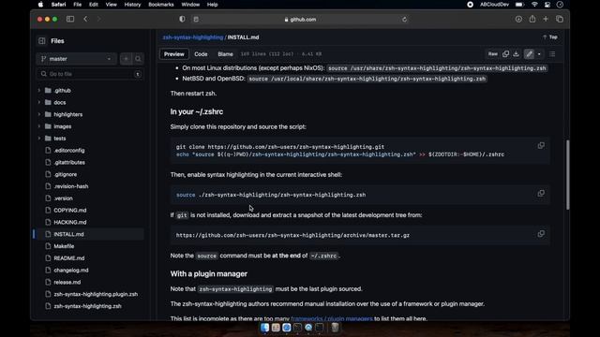Switch to Code tab
The height and width of the screenshot is (337, 600).
(x=201, y=54)
